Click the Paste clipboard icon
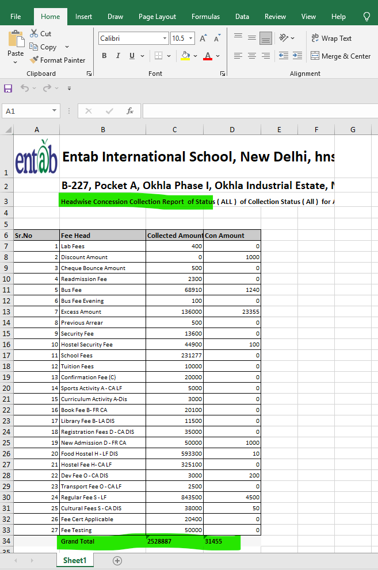The width and height of the screenshot is (378, 570). [x=16, y=39]
